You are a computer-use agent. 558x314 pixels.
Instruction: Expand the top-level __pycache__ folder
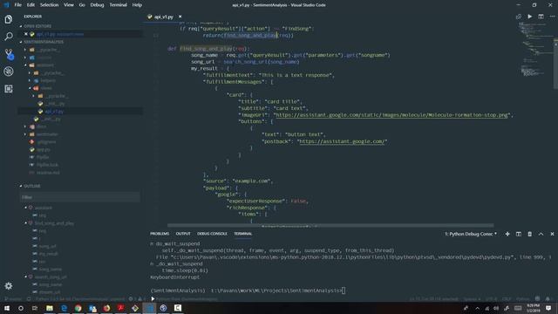click(x=25, y=50)
